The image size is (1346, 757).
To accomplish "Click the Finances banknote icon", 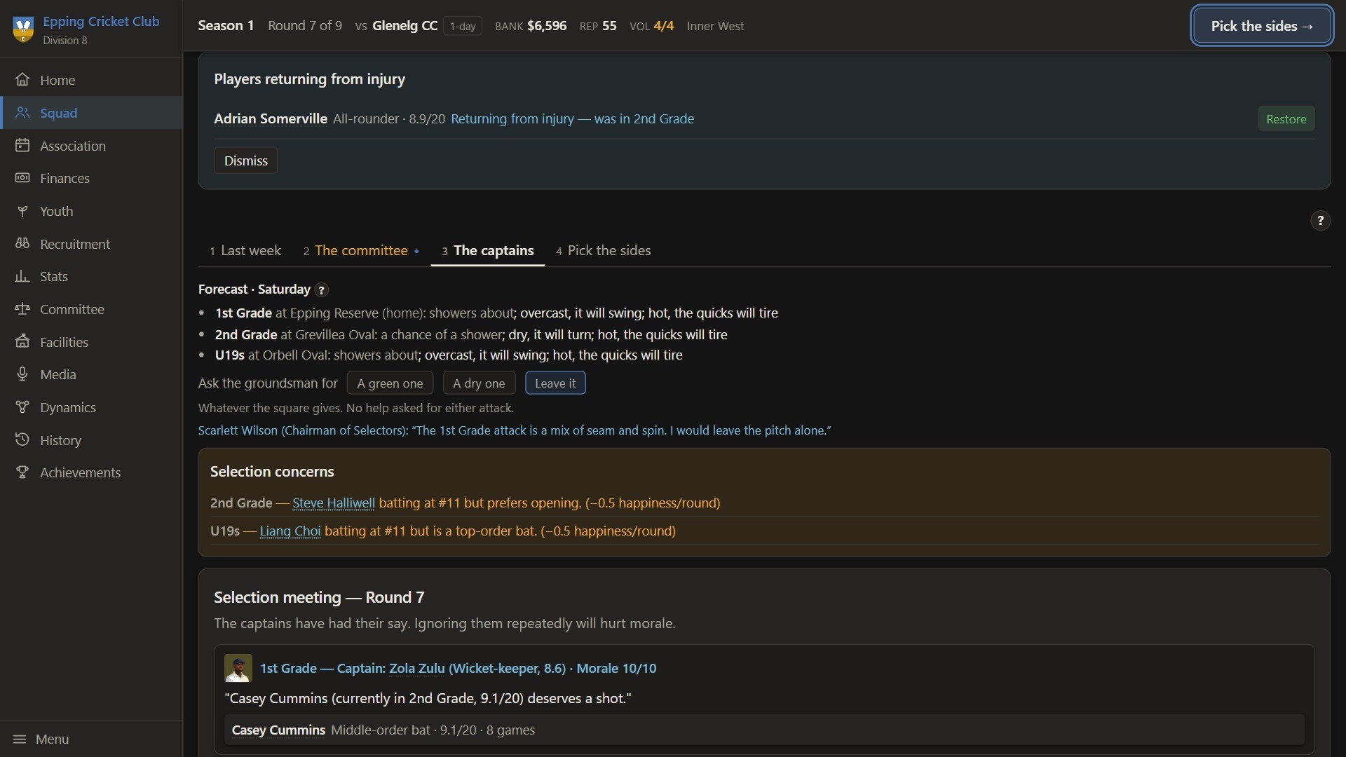I will [22, 177].
